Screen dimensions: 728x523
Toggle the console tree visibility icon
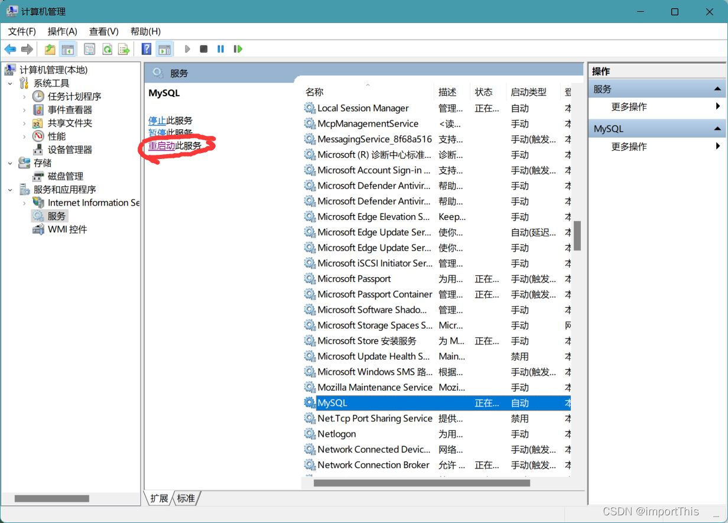(x=69, y=48)
